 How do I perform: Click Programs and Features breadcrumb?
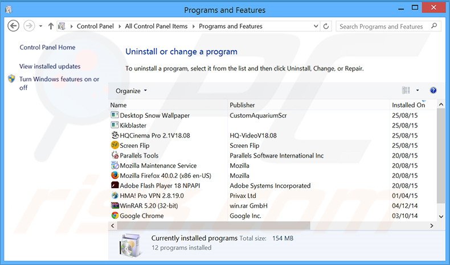tap(231, 26)
